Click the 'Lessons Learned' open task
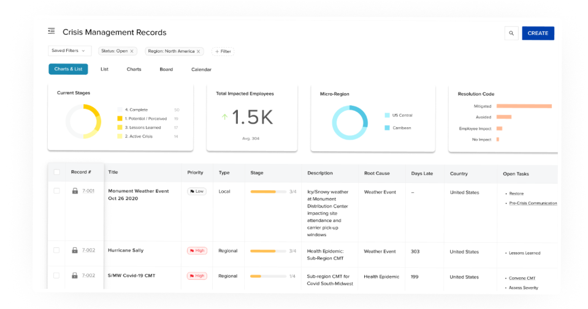The image size is (588, 309). coord(525,253)
